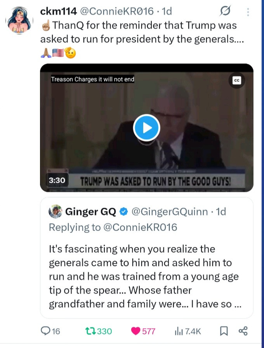Toggle closed captions CC on video
The image size is (264, 348).
(x=237, y=80)
